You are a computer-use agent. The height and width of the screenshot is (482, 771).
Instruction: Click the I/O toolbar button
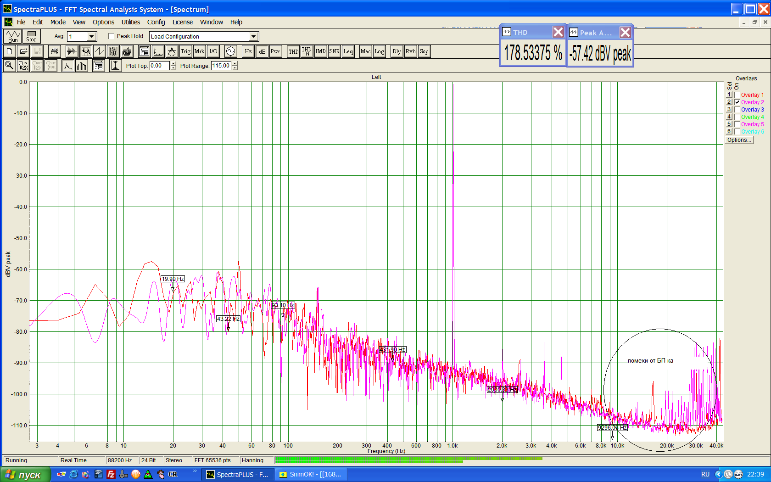(213, 51)
